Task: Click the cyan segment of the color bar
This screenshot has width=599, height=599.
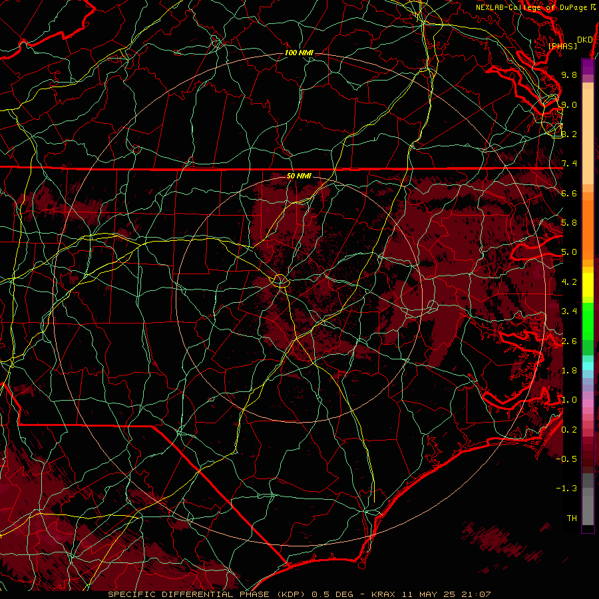Action: point(588,366)
